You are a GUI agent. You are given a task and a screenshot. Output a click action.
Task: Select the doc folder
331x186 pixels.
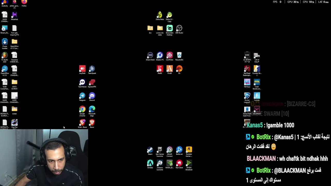[150, 29]
